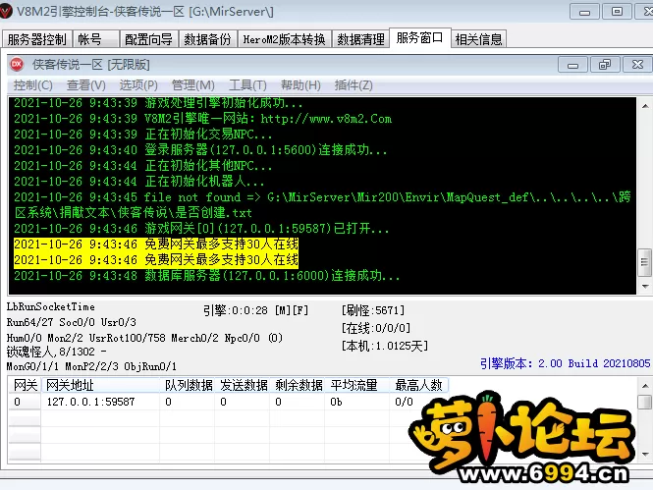Switch to the 数据备份 tab
653x490 pixels.
point(208,39)
